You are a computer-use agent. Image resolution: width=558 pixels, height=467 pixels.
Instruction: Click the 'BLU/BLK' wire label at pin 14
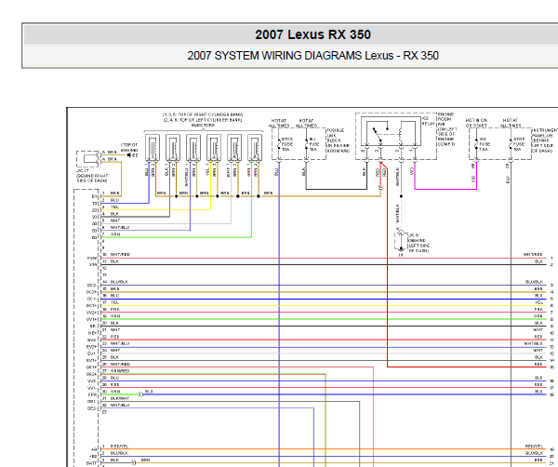[x=119, y=282]
